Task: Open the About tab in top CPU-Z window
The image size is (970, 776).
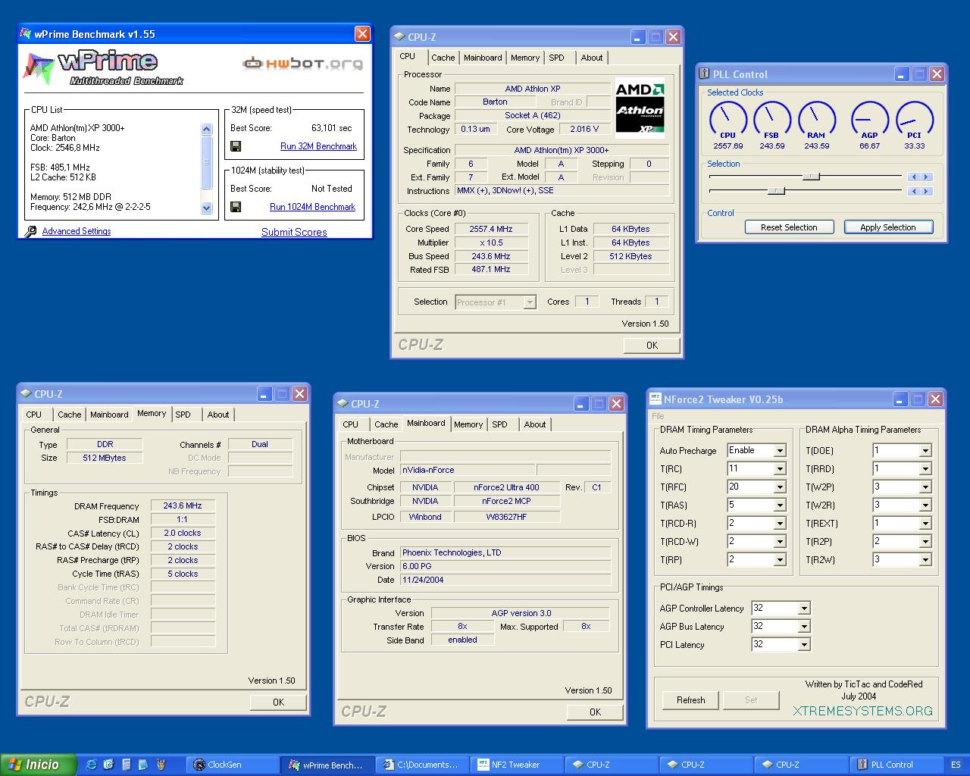Action: tap(592, 58)
